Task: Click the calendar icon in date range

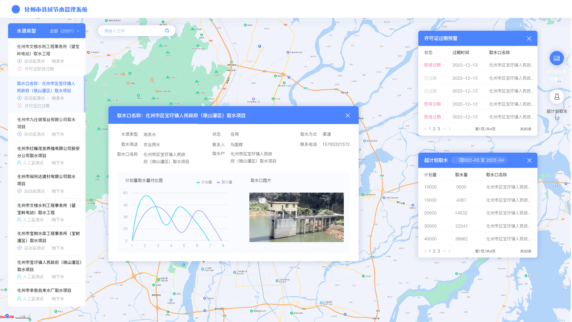Action: click(x=461, y=160)
